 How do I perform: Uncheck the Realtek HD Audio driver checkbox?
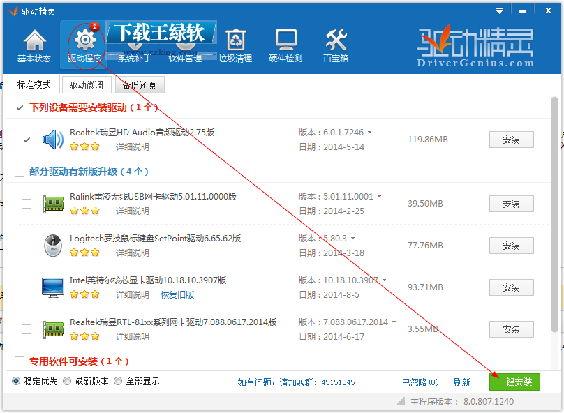[27, 140]
